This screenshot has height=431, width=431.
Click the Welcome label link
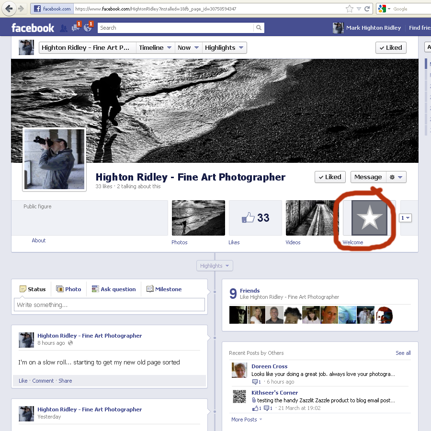352,242
